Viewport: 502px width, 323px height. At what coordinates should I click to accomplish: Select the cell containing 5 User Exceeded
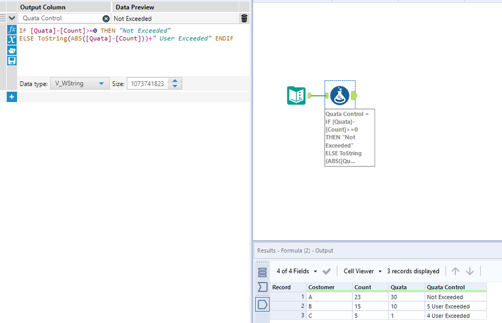(455, 306)
